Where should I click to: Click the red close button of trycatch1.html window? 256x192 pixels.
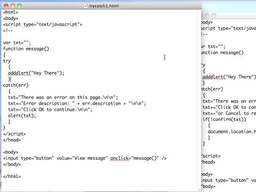click(6, 6)
